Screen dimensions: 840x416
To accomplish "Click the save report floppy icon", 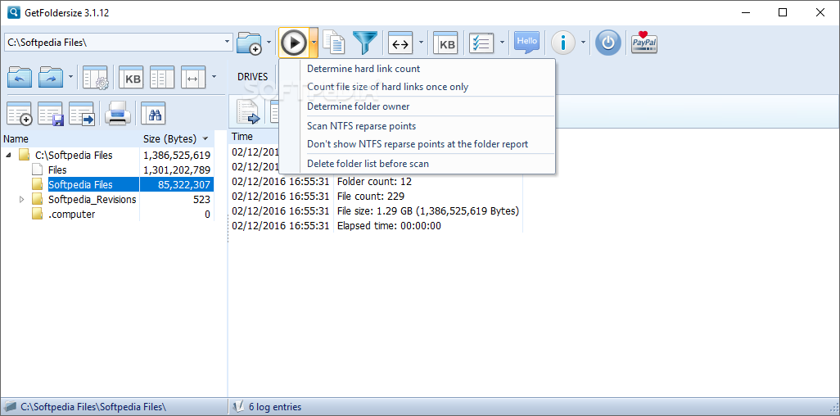I will click(x=51, y=114).
